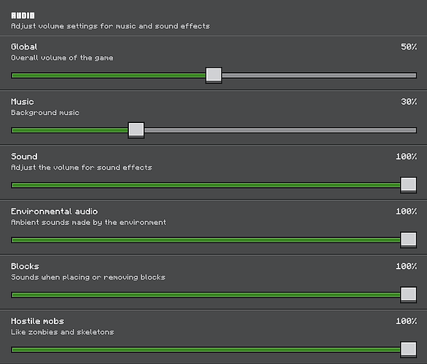Click the 50% value next to Global

[x=409, y=47]
